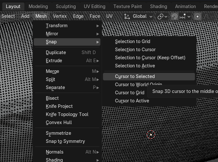
Task: Switch to the Layout workspace tab
Action: [x=13, y=6]
